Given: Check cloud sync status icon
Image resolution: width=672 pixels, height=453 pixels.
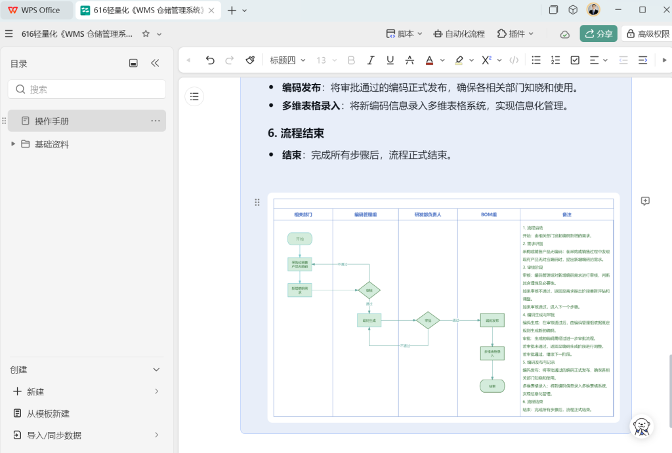Looking at the screenshot, I should (565, 34).
